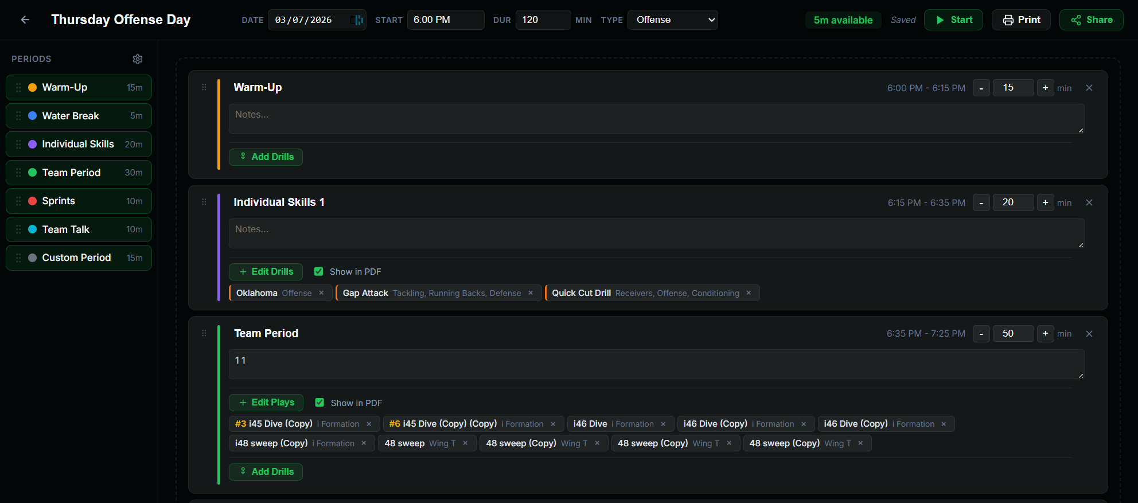Click sidebar Team Period drag grip
This screenshot has height=503, width=1138.
tap(18, 173)
